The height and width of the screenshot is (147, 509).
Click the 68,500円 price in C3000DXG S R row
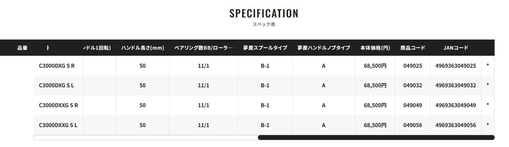(375, 66)
